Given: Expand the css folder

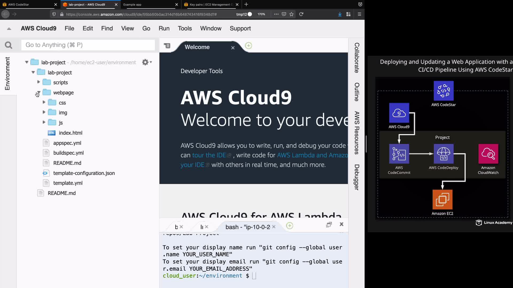Looking at the screenshot, I should pyautogui.click(x=44, y=102).
